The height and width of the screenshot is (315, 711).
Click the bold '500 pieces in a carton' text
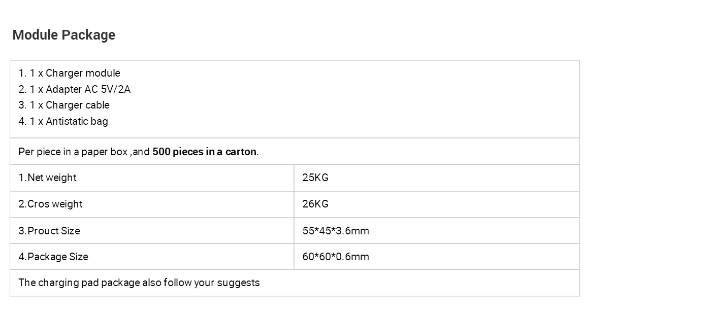pyautogui.click(x=204, y=152)
